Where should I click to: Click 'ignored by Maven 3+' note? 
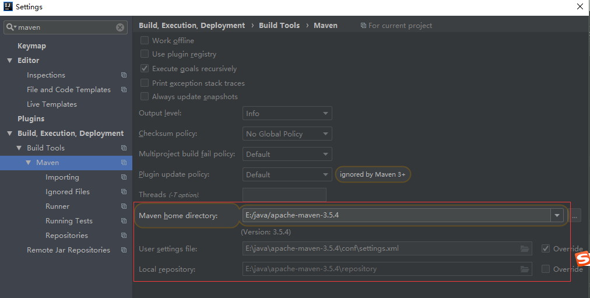[373, 174]
